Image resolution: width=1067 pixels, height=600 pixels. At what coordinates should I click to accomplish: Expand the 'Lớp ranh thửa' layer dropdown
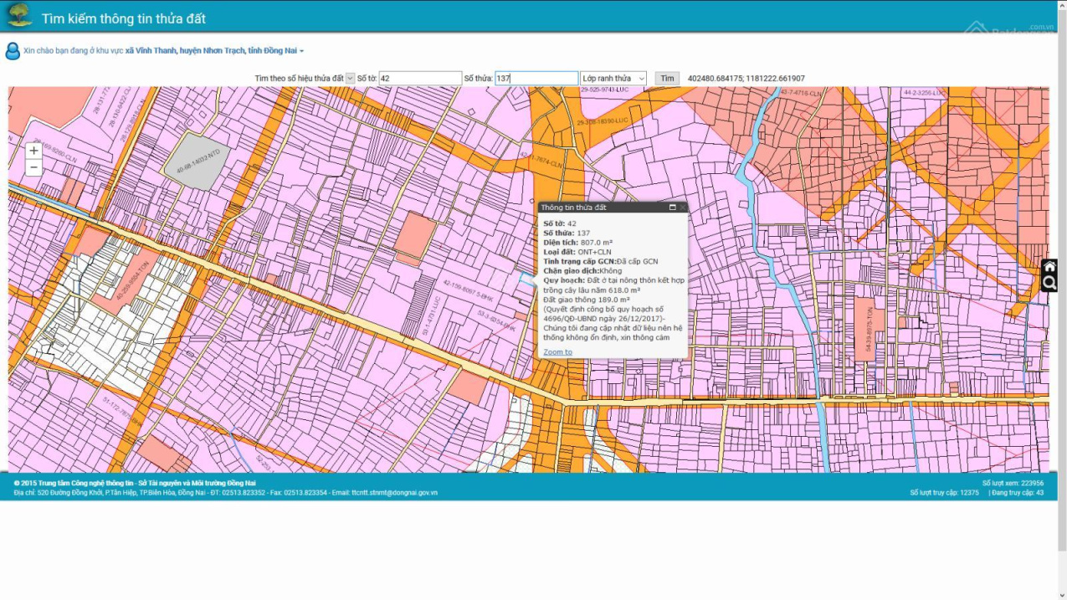click(613, 79)
